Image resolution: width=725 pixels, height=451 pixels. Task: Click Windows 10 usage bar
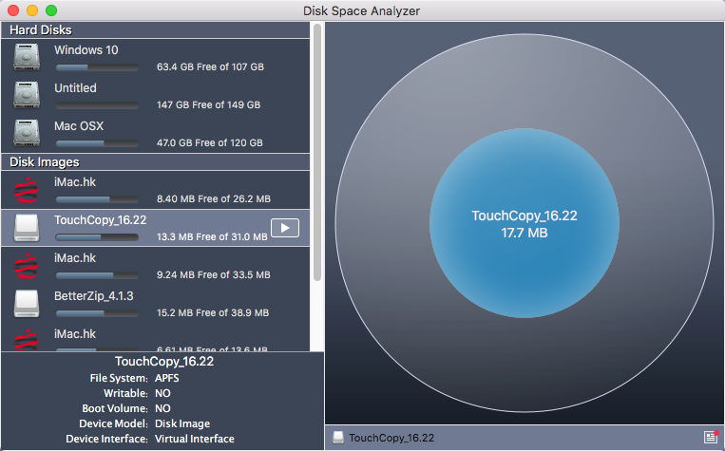tap(97, 68)
